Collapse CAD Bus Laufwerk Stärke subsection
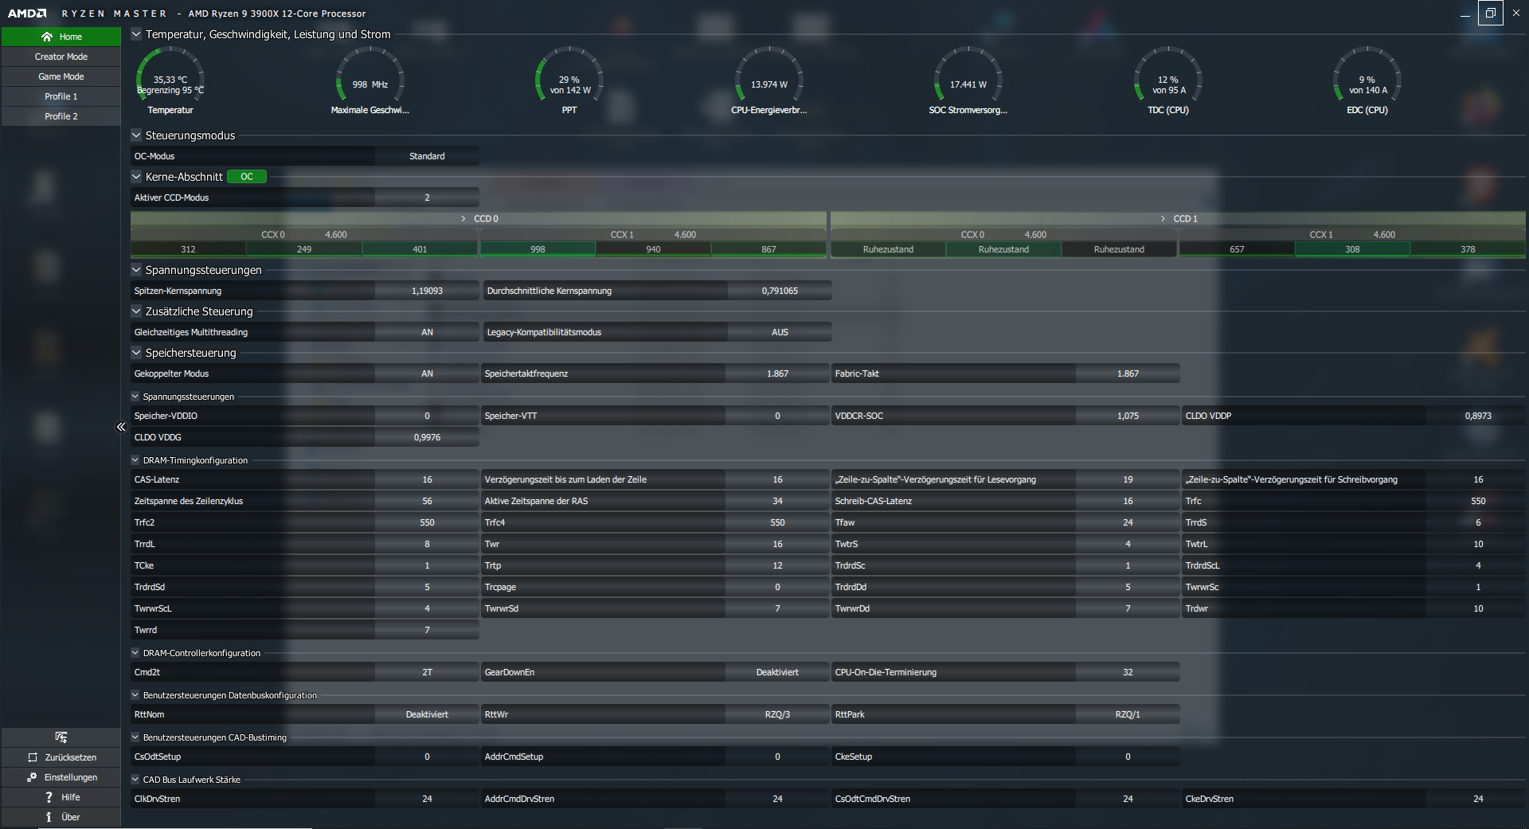The width and height of the screenshot is (1529, 829). pyautogui.click(x=135, y=780)
